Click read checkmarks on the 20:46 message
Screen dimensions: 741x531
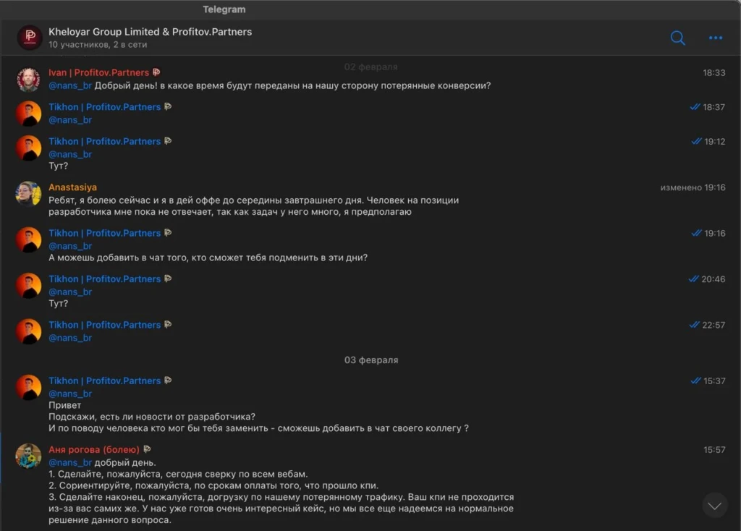pyautogui.click(x=693, y=279)
